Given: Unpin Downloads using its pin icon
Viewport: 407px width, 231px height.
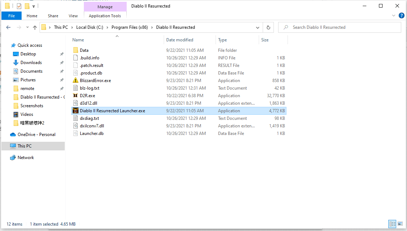Looking at the screenshot, I should (62, 63).
